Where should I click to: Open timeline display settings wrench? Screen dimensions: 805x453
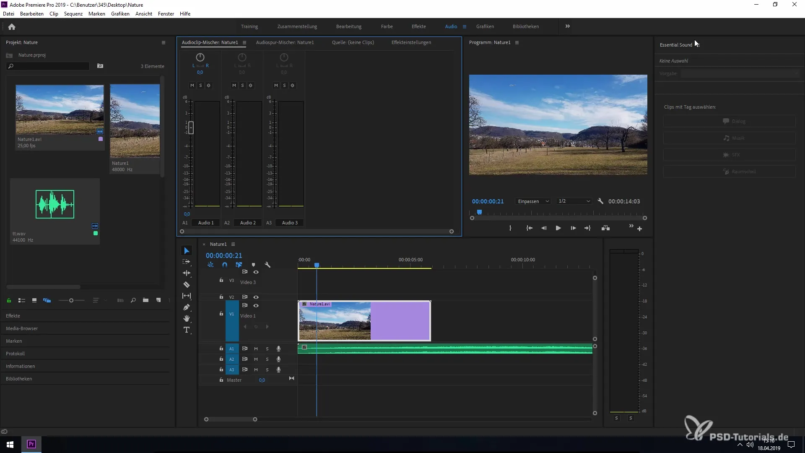click(267, 265)
